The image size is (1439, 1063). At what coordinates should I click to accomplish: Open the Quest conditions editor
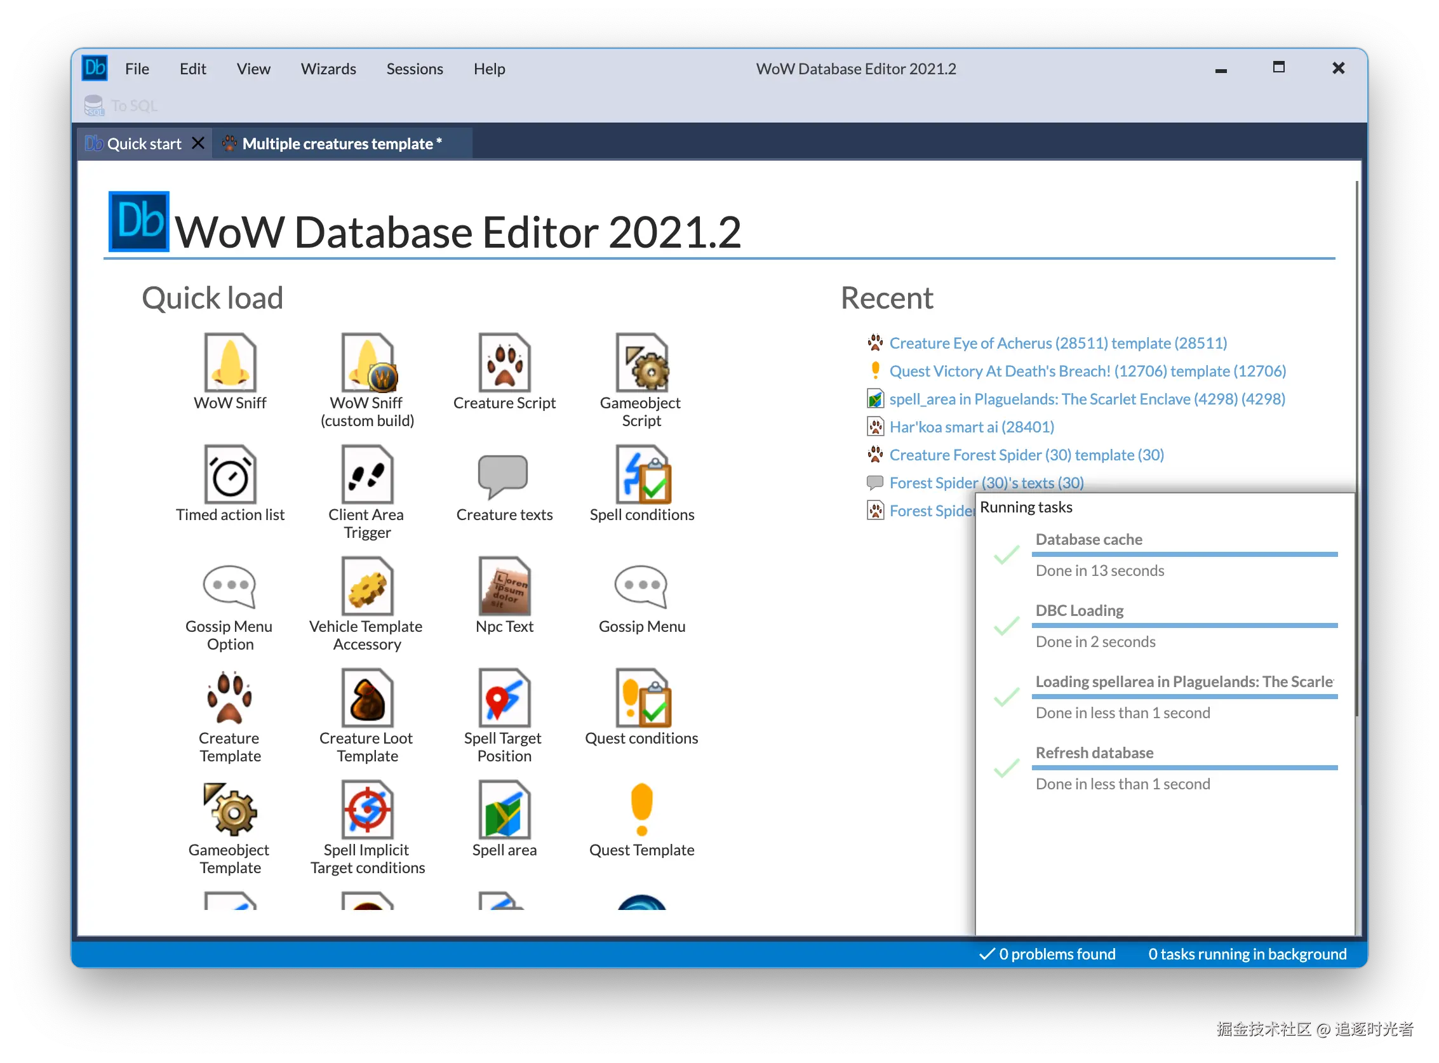(641, 708)
